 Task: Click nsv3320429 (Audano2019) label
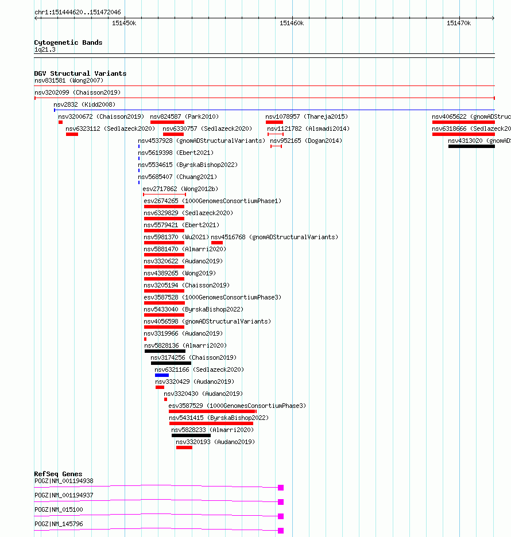click(x=195, y=382)
